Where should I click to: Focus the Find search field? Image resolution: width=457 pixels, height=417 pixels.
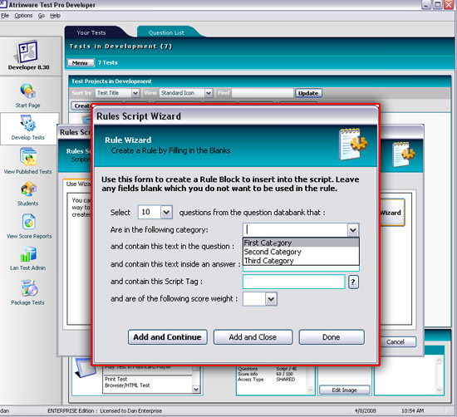tap(263, 93)
